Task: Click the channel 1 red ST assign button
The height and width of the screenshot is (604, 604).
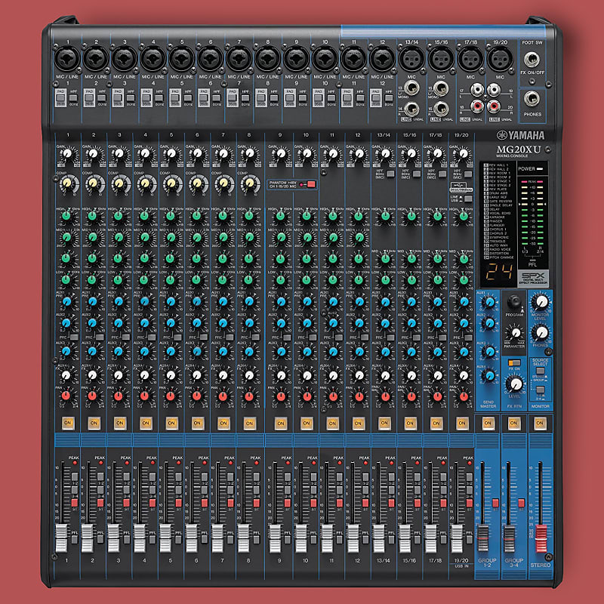Action: click(x=75, y=503)
